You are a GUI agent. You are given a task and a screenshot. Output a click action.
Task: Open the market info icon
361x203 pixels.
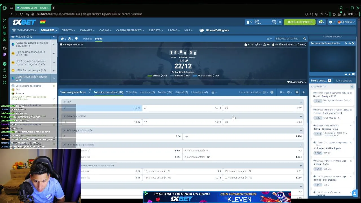tap(272, 92)
